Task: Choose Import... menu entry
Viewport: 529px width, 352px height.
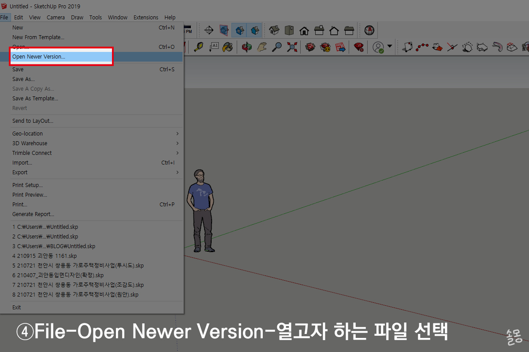Action: 92,162
